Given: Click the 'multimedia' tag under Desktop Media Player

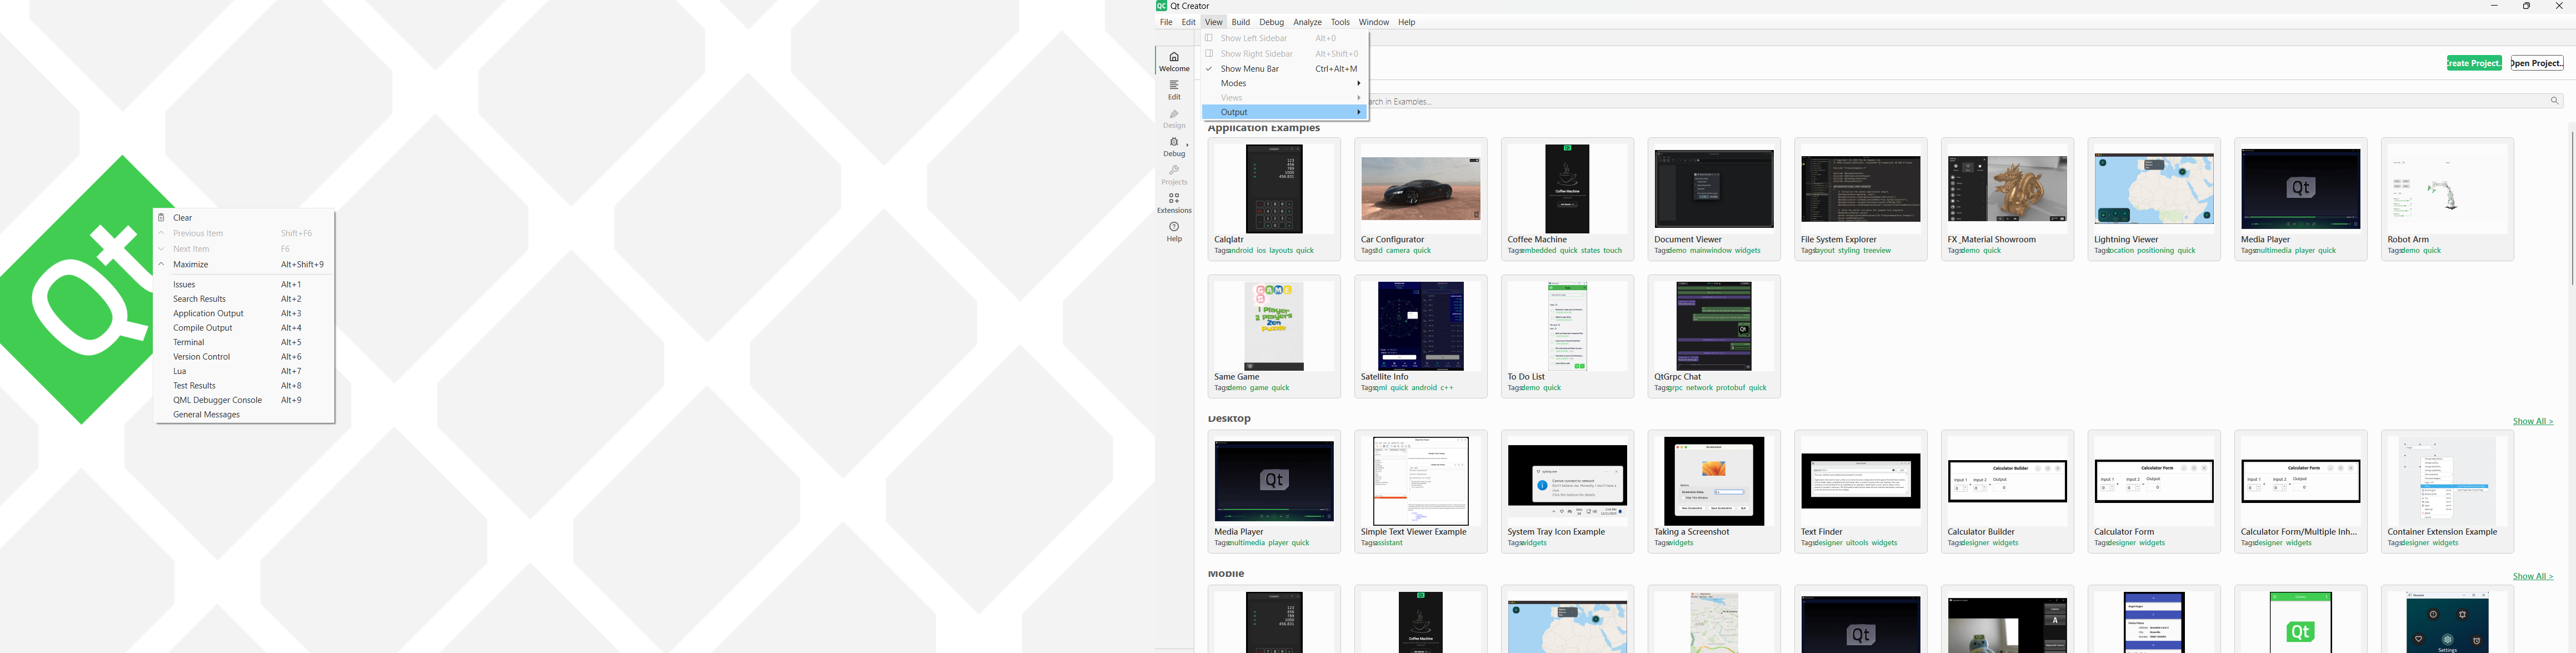Looking at the screenshot, I should [x=1247, y=544].
